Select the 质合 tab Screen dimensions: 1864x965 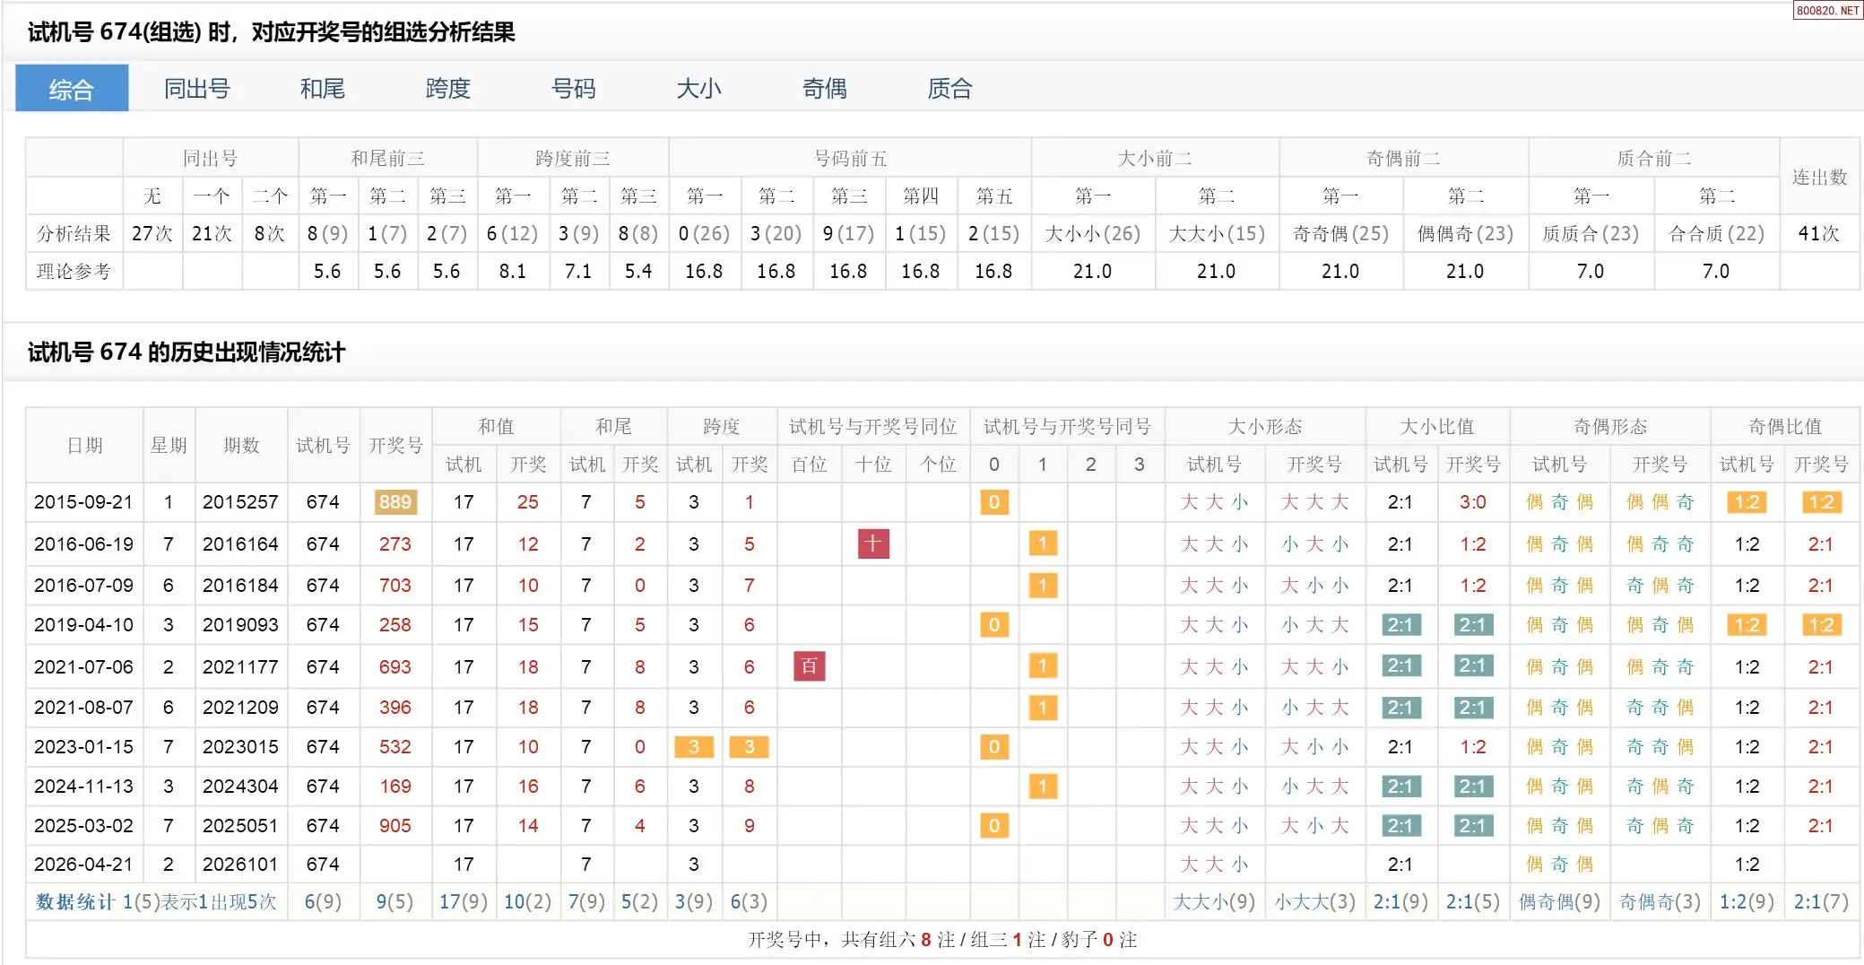tap(949, 89)
